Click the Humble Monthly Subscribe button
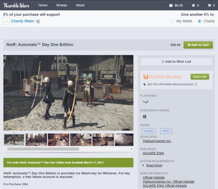Viewport: 218px width, 189px height. click(x=200, y=77)
